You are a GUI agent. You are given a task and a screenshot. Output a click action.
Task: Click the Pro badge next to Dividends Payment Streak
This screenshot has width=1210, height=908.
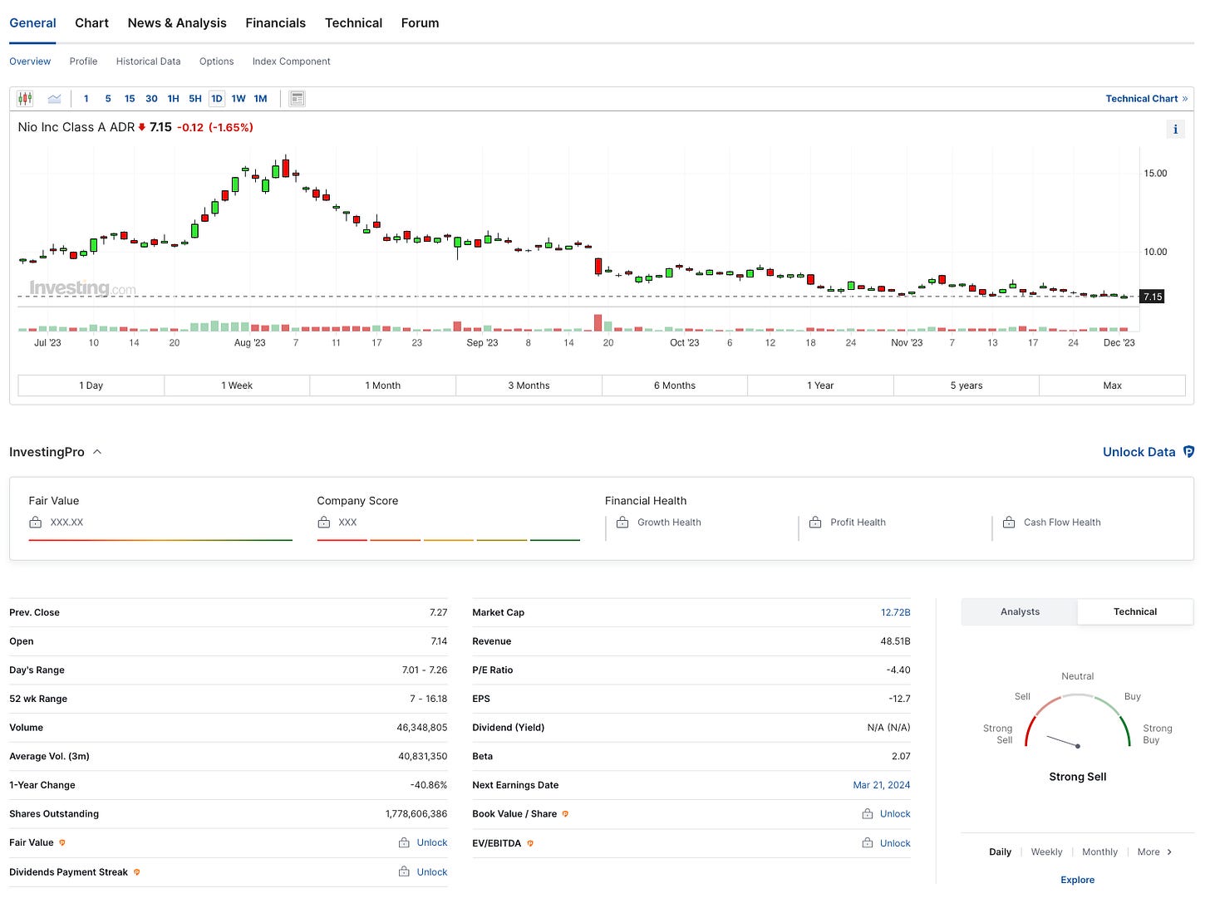point(137,872)
